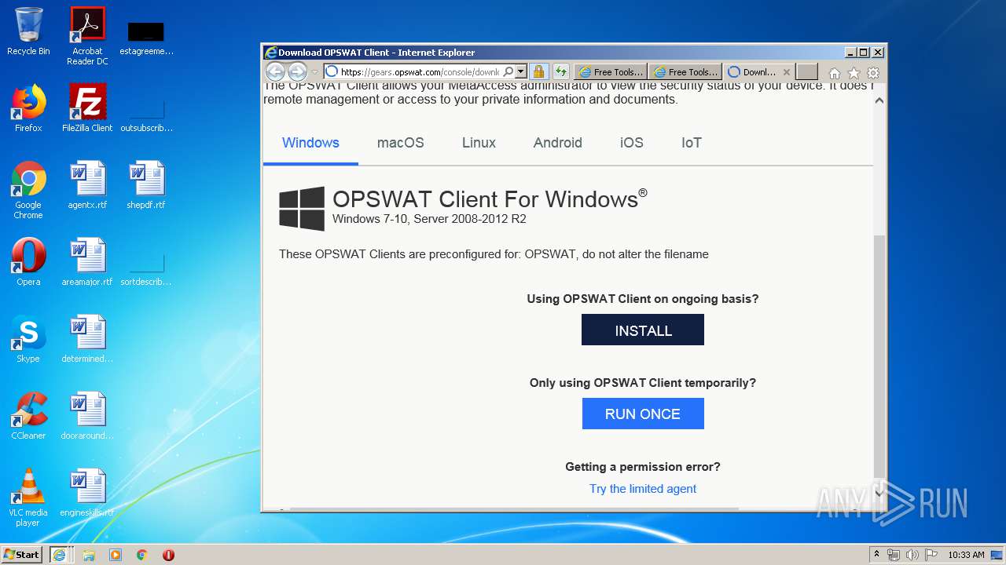Expand the address bar autocomplete dropdown

520,71
